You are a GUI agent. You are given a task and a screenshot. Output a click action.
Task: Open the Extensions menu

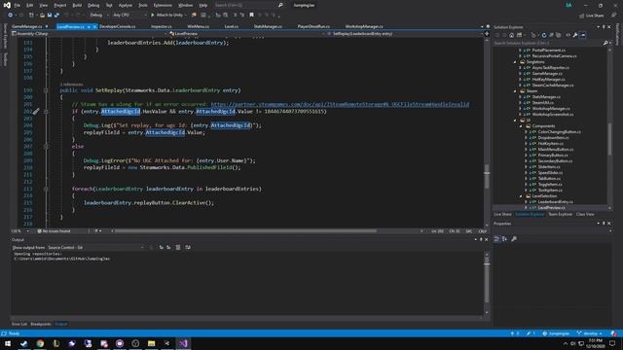coord(163,5)
